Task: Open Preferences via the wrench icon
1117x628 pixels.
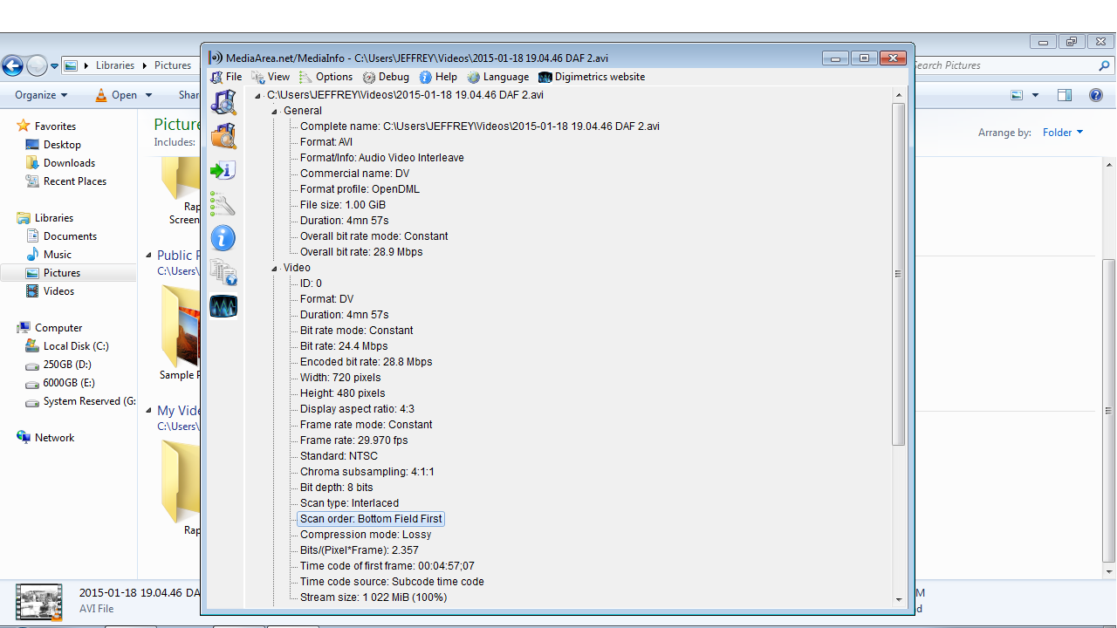Action: pyautogui.click(x=223, y=204)
